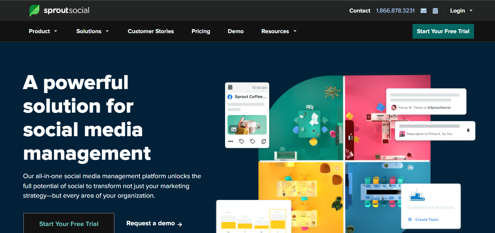Screen dimensions: 495x233
Task: Click Start Your Free Trial in navigation bar
Action: pos(443,31)
